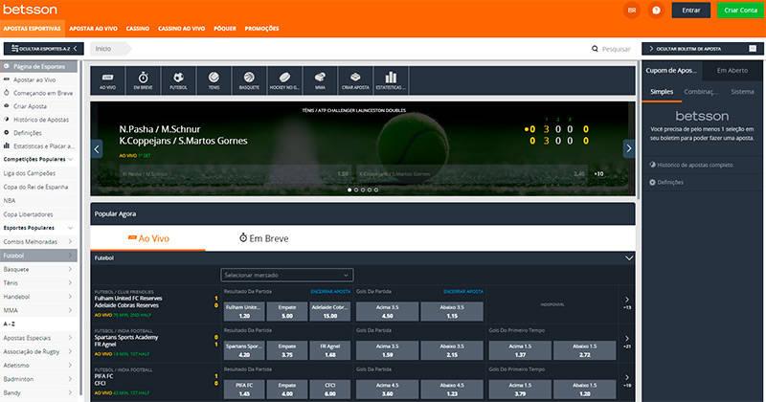766x402 pixels.
Task: Select the Hockey no Gelo icon
Action: (284, 80)
